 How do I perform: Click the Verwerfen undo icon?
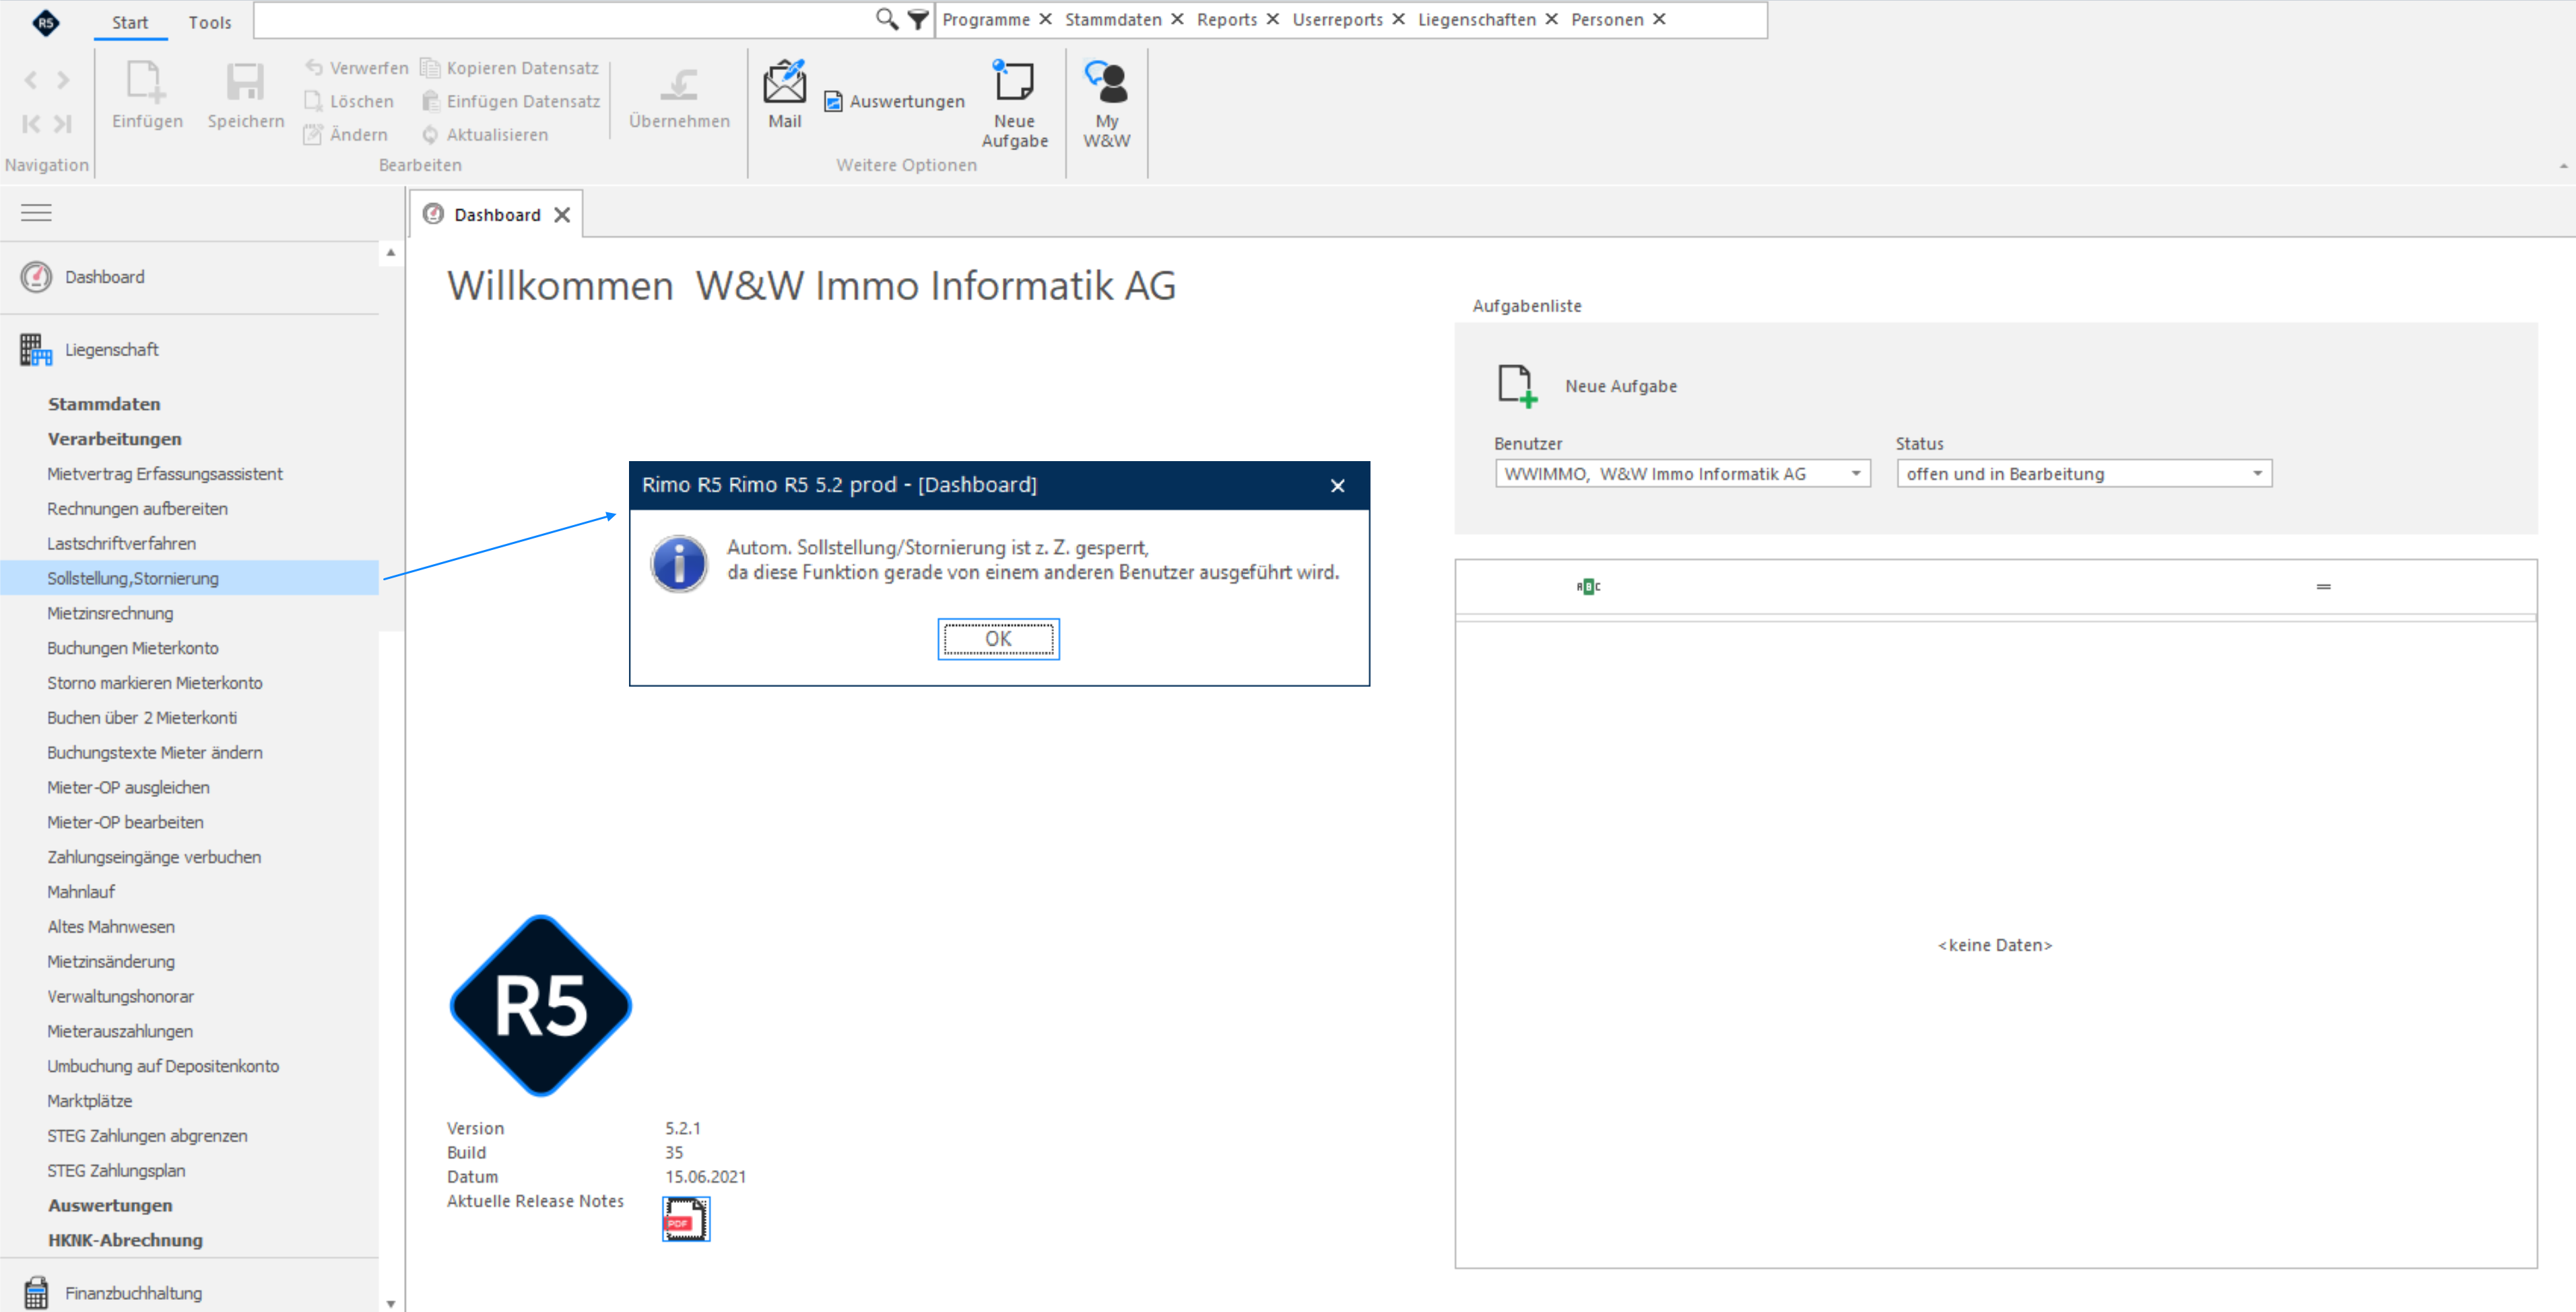314,67
